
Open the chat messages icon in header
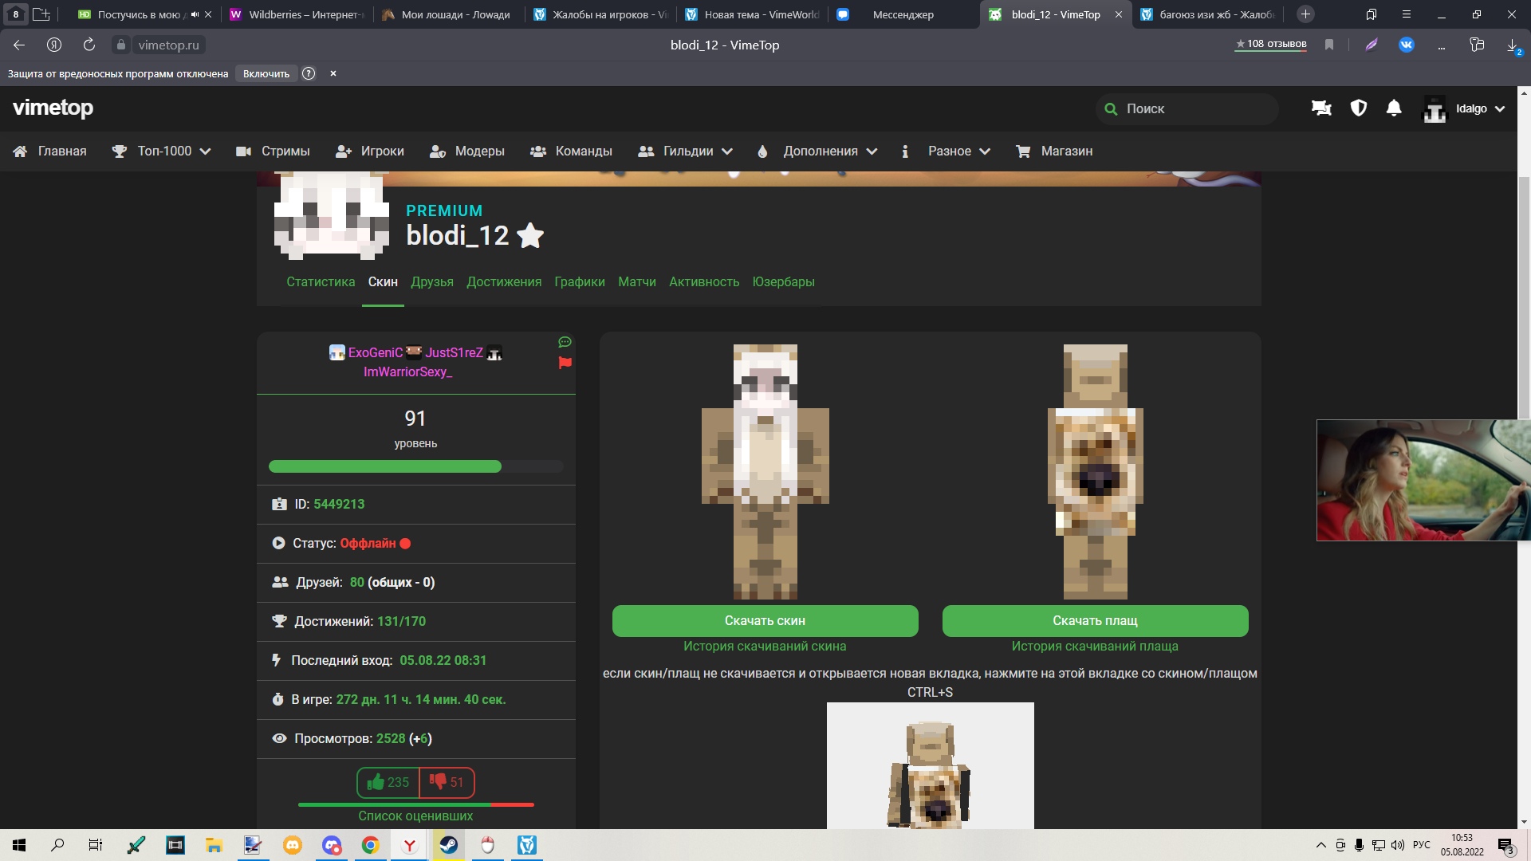coord(1321,108)
